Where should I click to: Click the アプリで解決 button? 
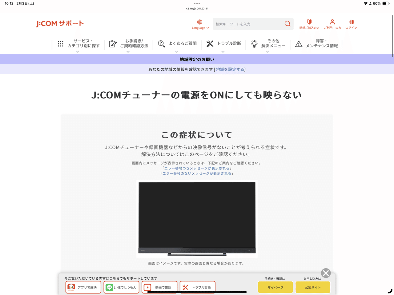[83, 287]
